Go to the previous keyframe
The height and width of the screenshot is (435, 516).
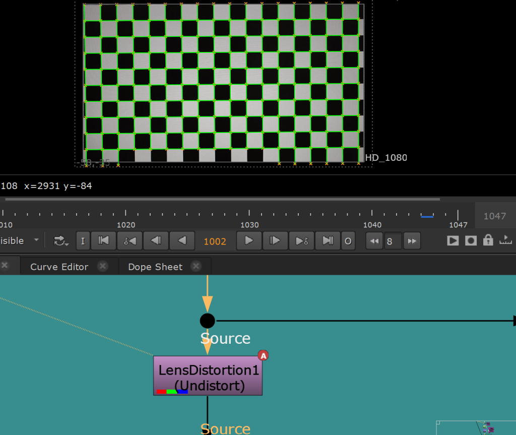(x=130, y=241)
